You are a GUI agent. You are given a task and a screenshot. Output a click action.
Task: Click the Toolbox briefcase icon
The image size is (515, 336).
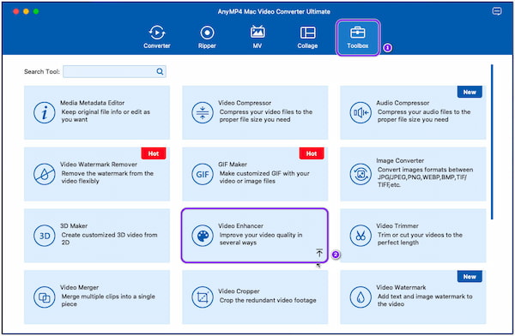(358, 33)
